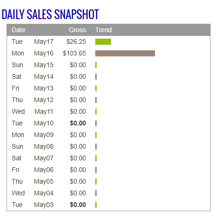Click the May14 trend bar marker
This screenshot has height=220, width=219.
click(96, 76)
